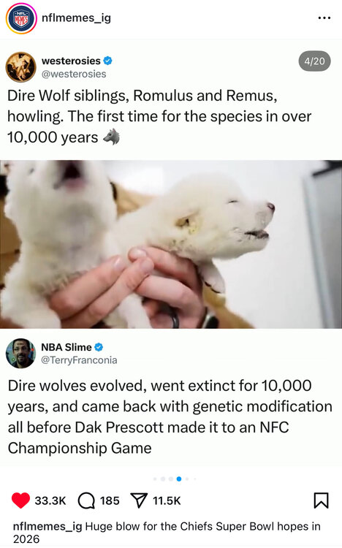Click the NBA Slime verified badge
342x548 pixels.
coord(99,347)
